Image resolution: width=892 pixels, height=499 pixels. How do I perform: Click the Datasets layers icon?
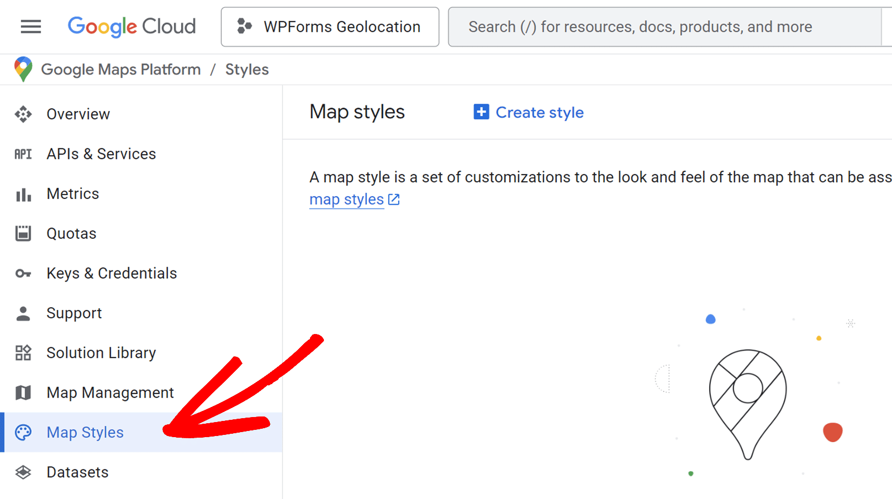click(x=23, y=472)
